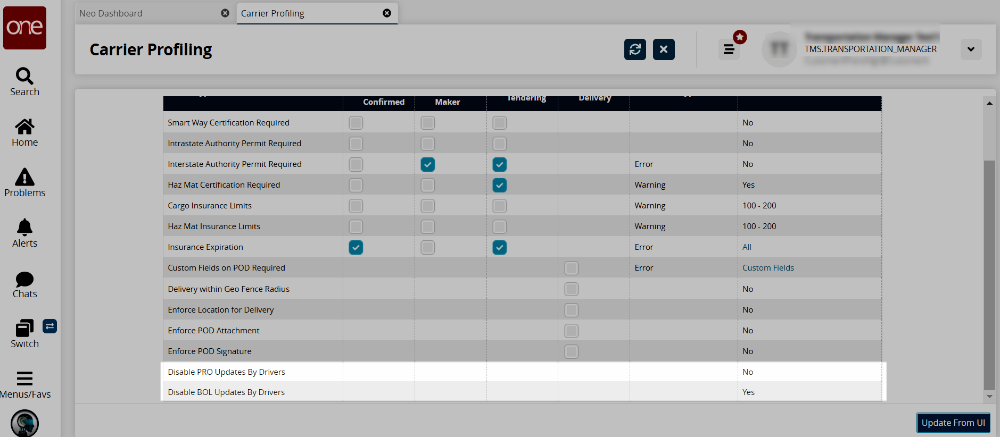Screen dimensions: 1000x437
Task: Check Intrastate Authority Permit Required under Maker
Action: tap(428, 144)
